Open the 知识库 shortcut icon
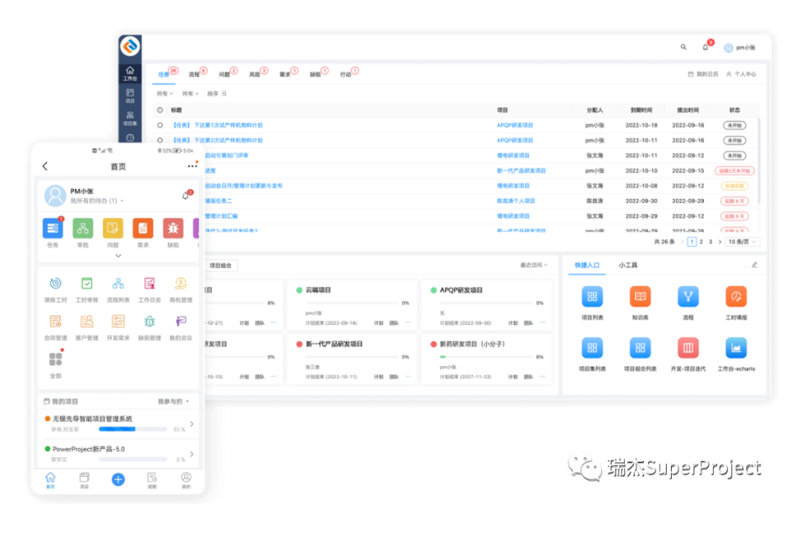This screenshot has width=812, height=538. coord(640,297)
